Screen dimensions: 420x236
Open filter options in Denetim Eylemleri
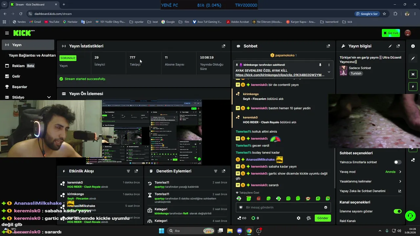pyautogui.click(x=216, y=171)
